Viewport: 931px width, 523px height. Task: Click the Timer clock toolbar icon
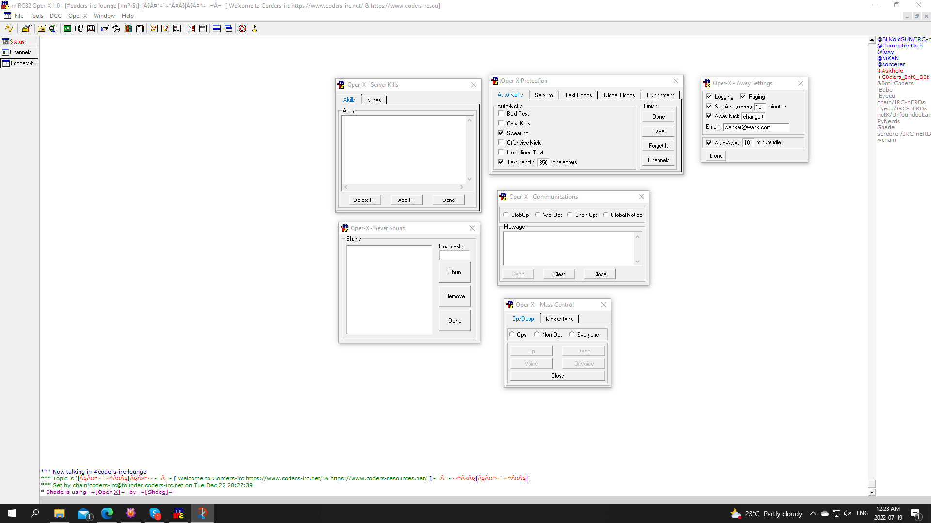pyautogui.click(x=116, y=29)
